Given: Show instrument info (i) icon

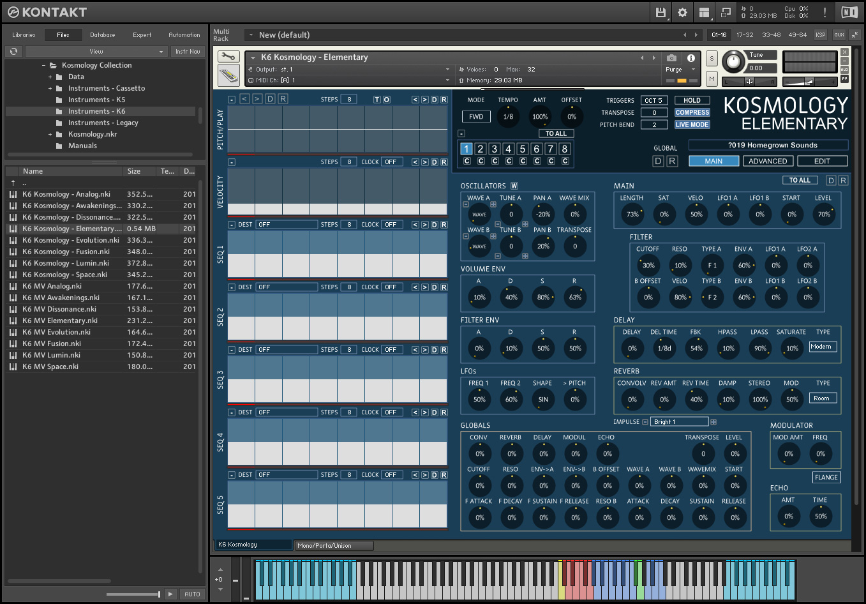Looking at the screenshot, I should click(x=691, y=57).
